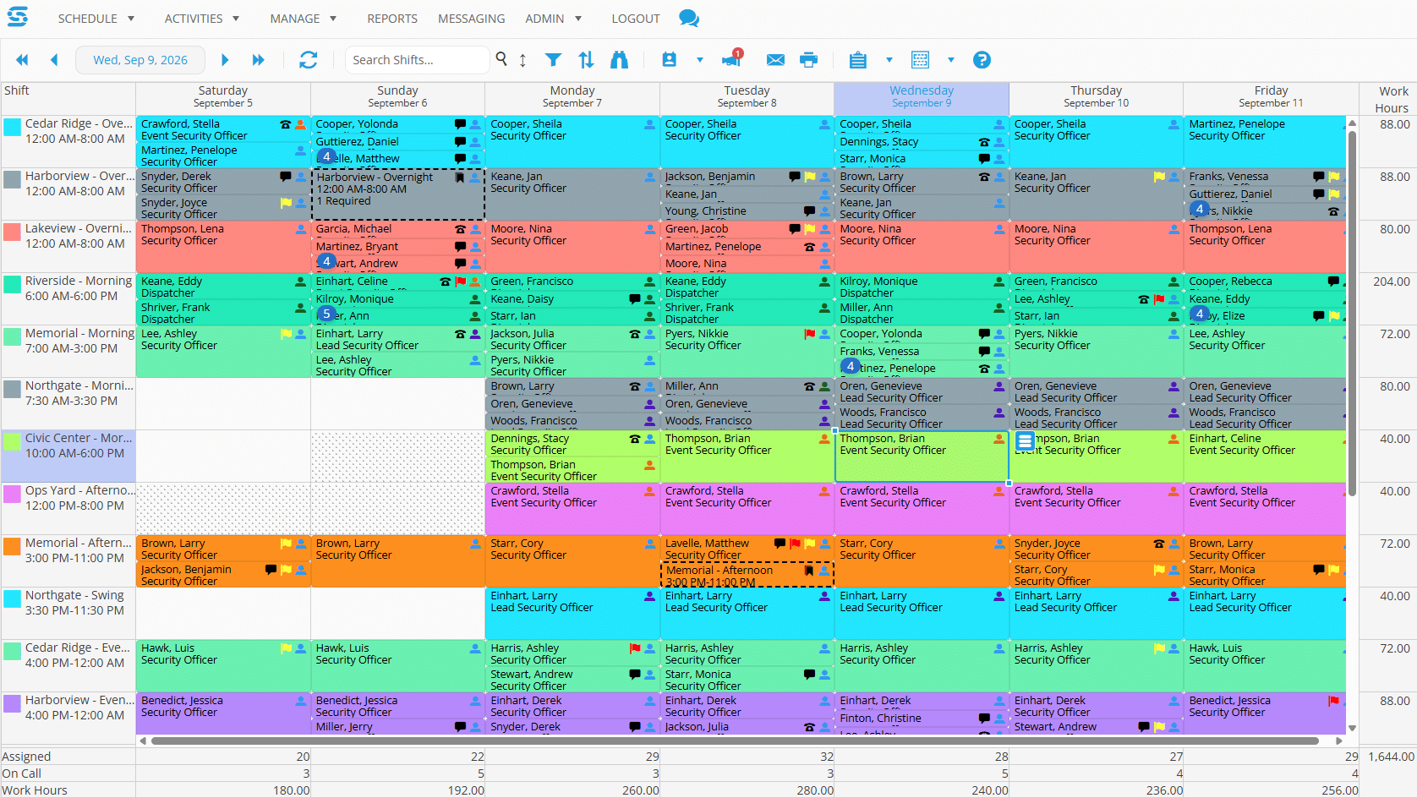Open the Activities menu

point(194,19)
